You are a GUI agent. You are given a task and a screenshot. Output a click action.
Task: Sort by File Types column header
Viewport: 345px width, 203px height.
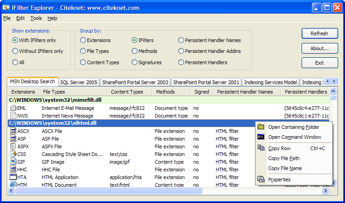click(x=73, y=92)
